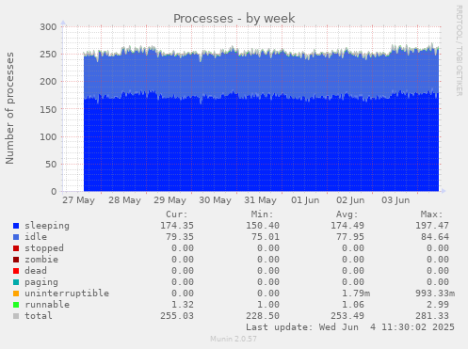The image size is (468, 349).
Task: Click the '27 May' x-axis date label
Action: (x=78, y=200)
